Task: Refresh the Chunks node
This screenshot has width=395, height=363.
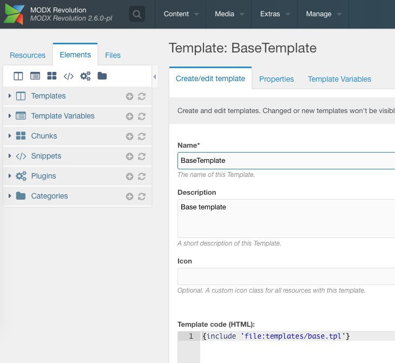Action: tap(142, 136)
